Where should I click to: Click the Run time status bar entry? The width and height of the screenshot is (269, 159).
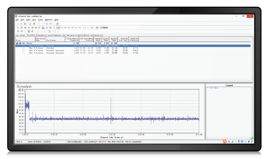[x=116, y=142]
